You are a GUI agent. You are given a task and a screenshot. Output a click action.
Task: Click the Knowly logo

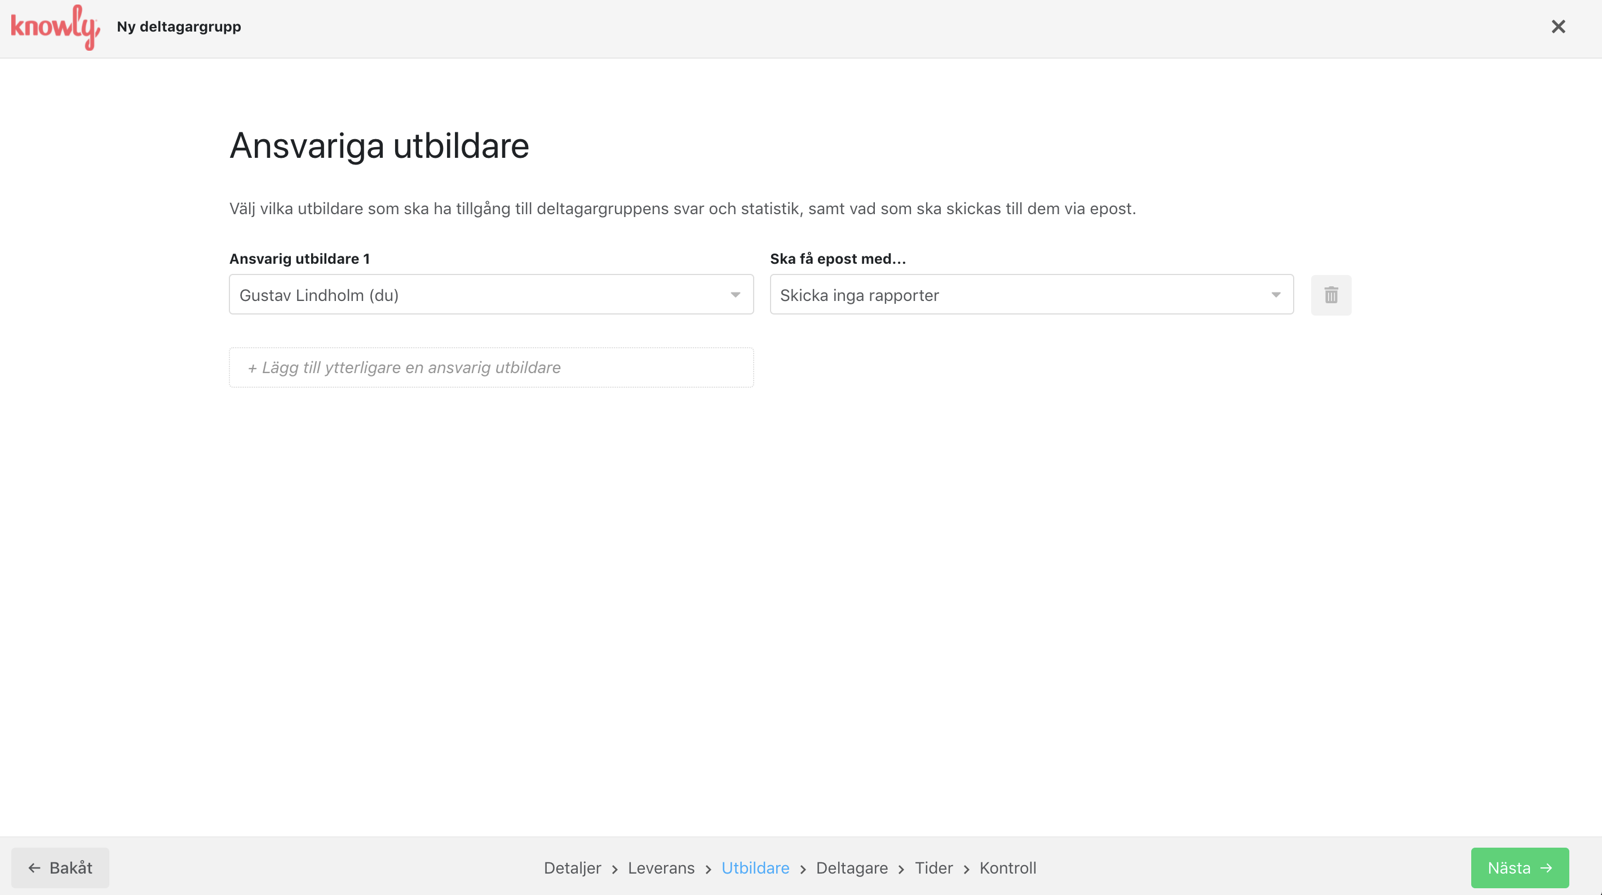[x=55, y=26]
